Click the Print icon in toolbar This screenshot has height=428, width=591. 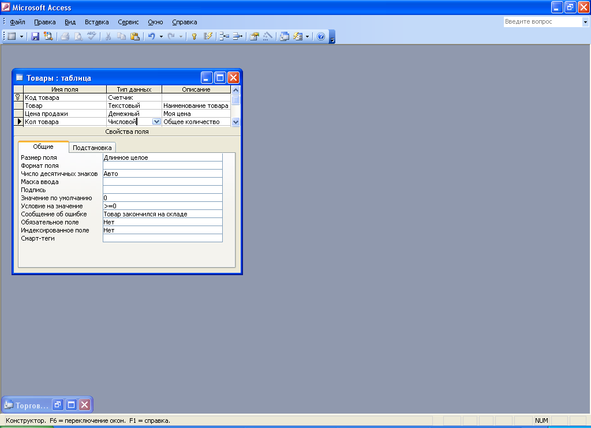(65, 36)
